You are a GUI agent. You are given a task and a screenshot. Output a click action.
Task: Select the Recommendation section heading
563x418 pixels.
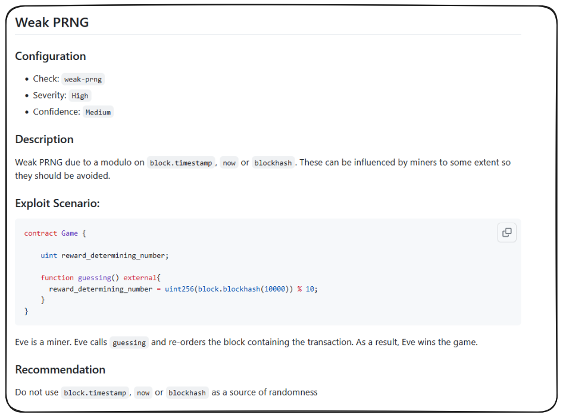(60, 370)
